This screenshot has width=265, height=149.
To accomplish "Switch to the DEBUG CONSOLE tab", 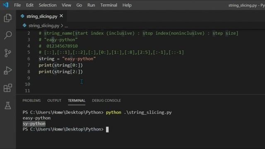I will click(x=106, y=101).
